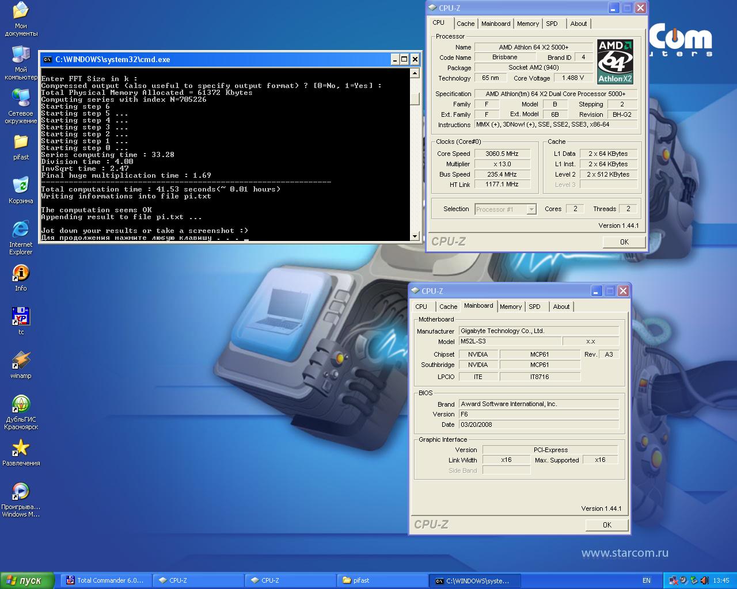Click the top CPU-Z window title icon
The image size is (737, 589).
point(432,8)
